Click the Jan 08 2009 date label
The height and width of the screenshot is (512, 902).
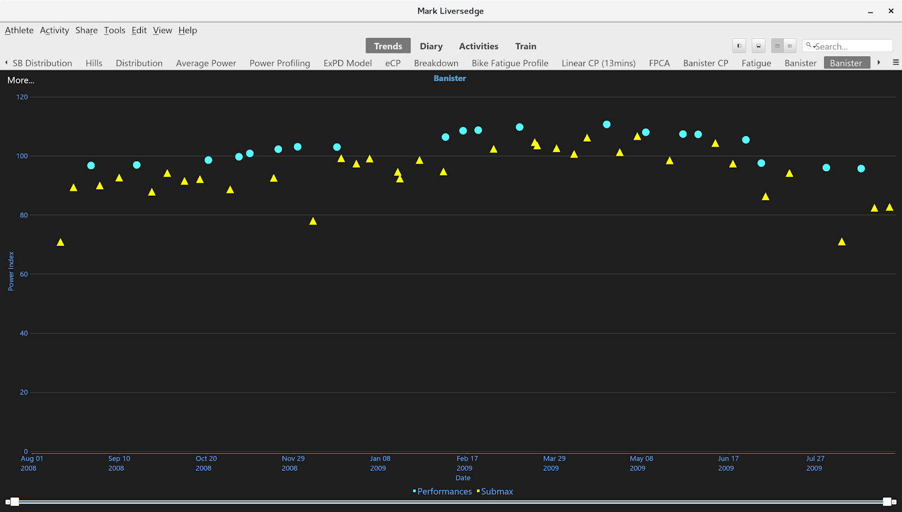point(379,463)
